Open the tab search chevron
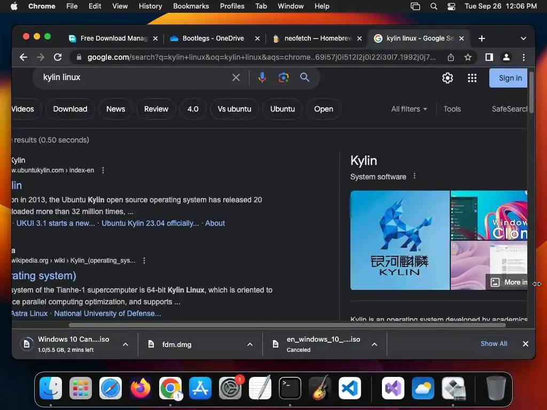The height and width of the screenshot is (410, 547). coord(523,38)
